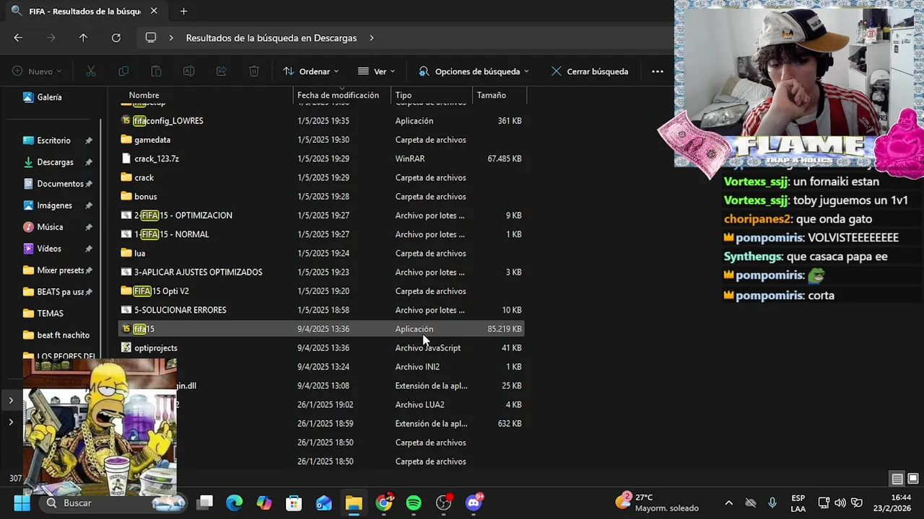Select 5-SOLUCIONAR ERRORES batch file
Viewport: 924px width, 519px height.
(x=321, y=310)
